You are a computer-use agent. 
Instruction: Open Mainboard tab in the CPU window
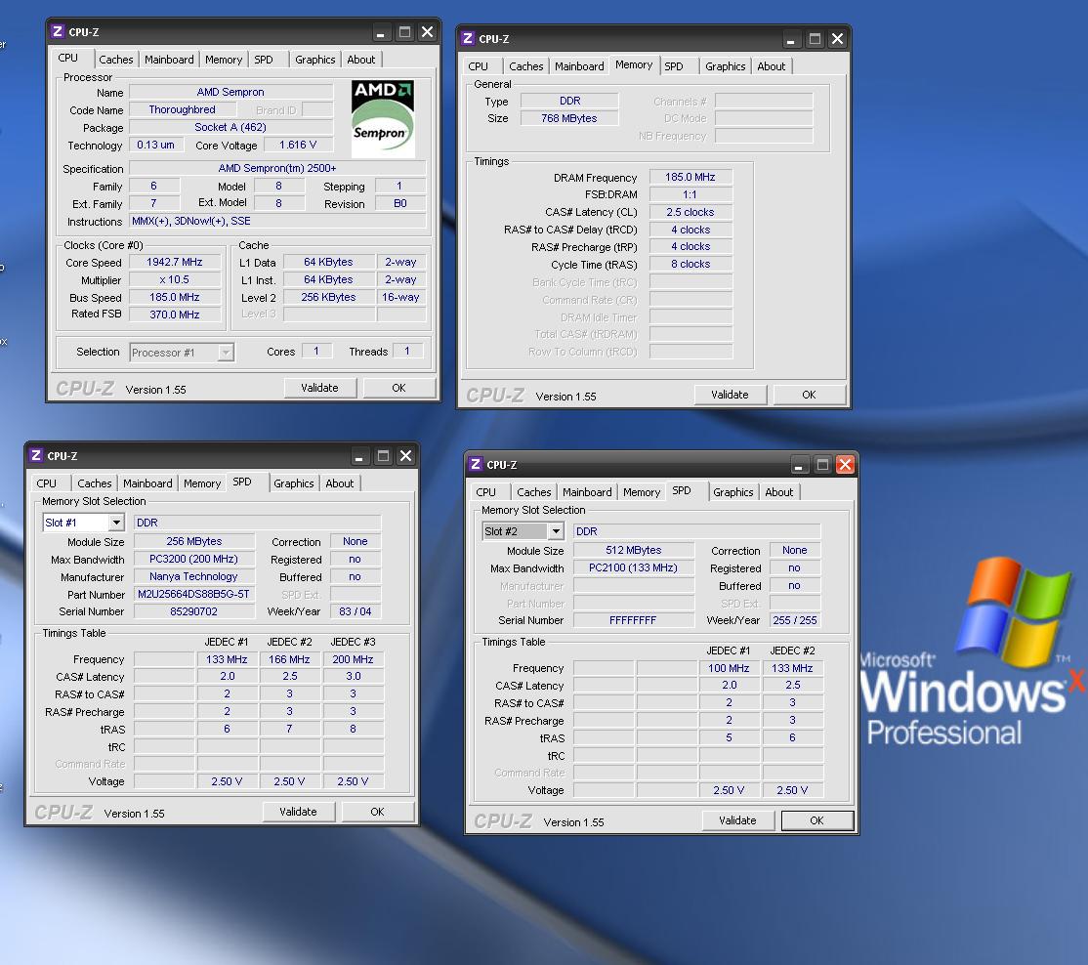(169, 60)
